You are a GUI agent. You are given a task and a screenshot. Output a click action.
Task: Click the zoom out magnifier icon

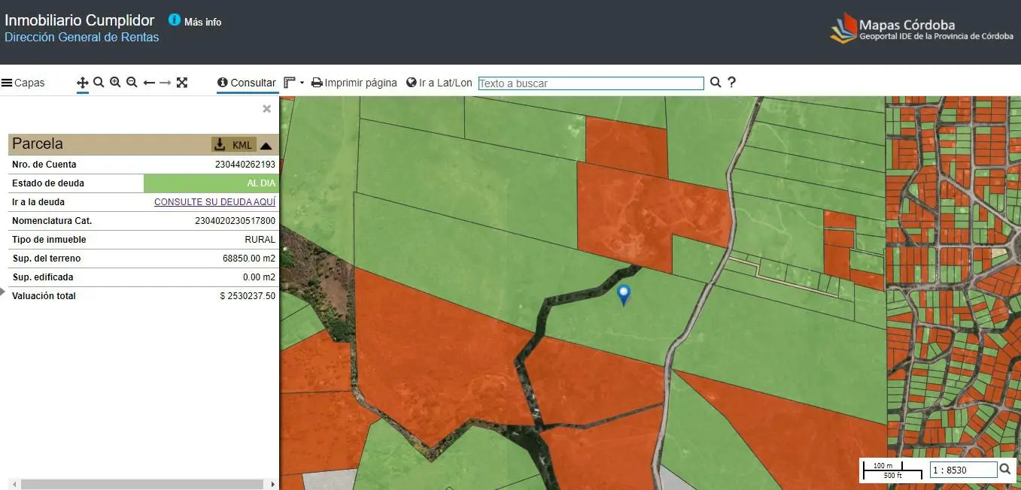point(132,83)
